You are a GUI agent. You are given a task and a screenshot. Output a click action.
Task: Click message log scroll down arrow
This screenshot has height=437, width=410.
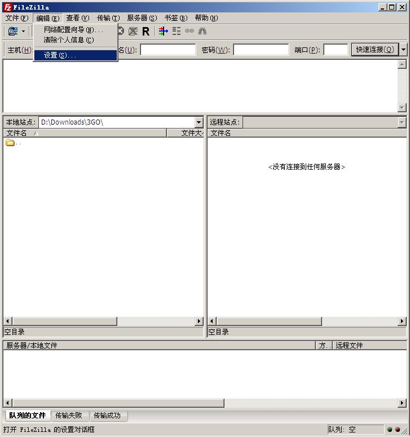coord(402,107)
